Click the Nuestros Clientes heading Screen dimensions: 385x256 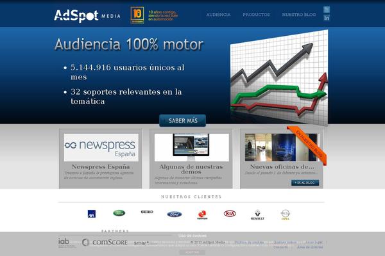pos(191,196)
